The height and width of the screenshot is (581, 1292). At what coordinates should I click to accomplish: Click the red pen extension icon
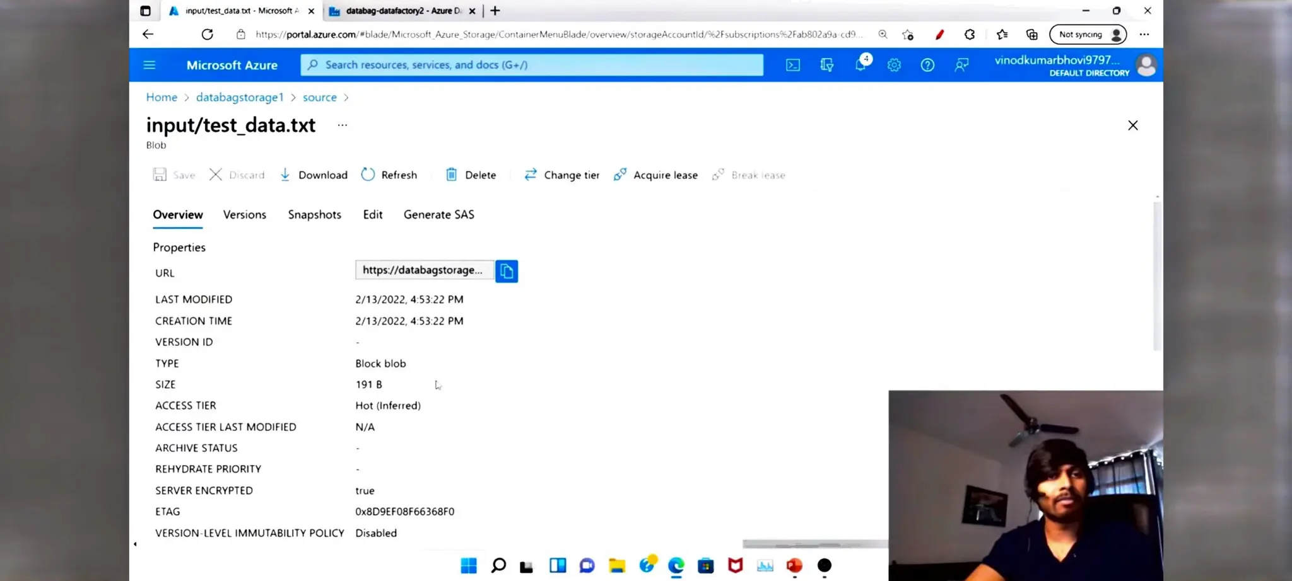939,35
